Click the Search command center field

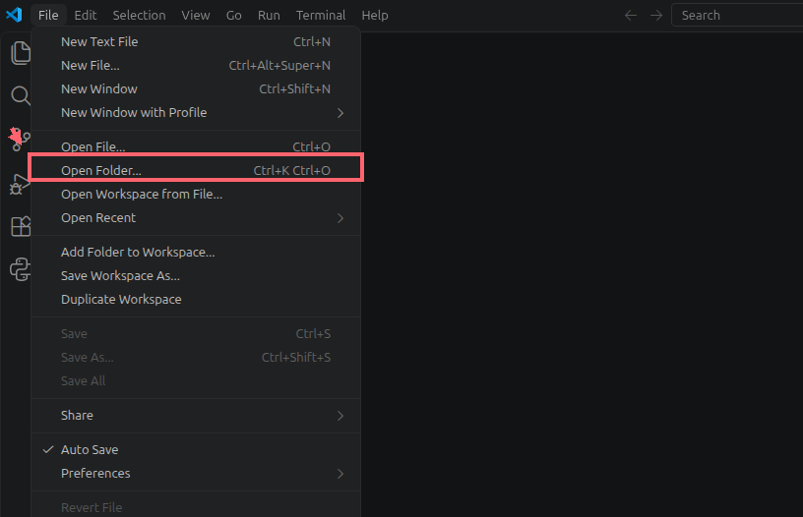(737, 16)
